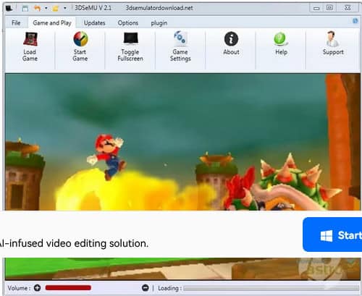Screen dimensions: 362x296
Task: Expand the quick access toolbar dropdown arrow
Action: pos(65,8)
